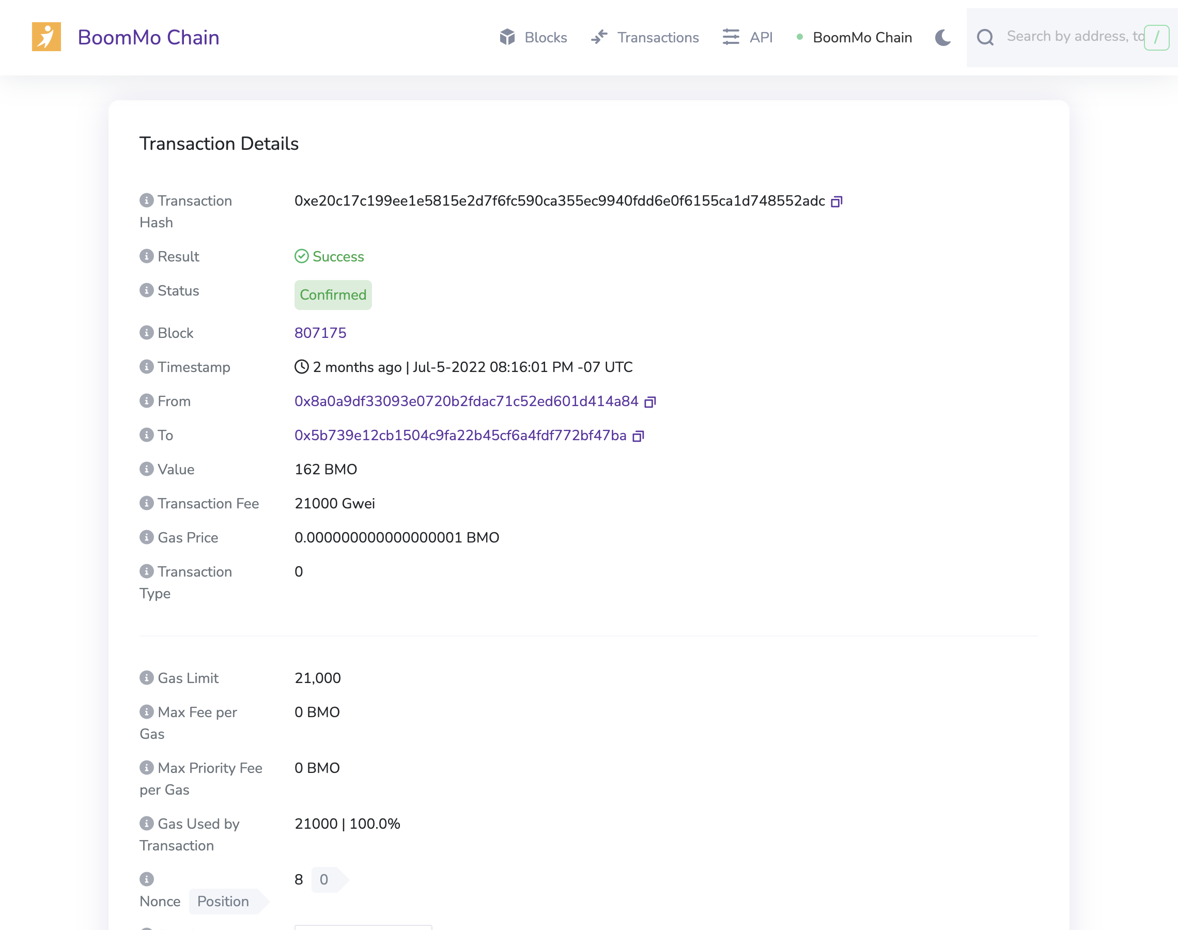This screenshot has width=1178, height=930.
Task: Open the To address link
Action: point(460,435)
